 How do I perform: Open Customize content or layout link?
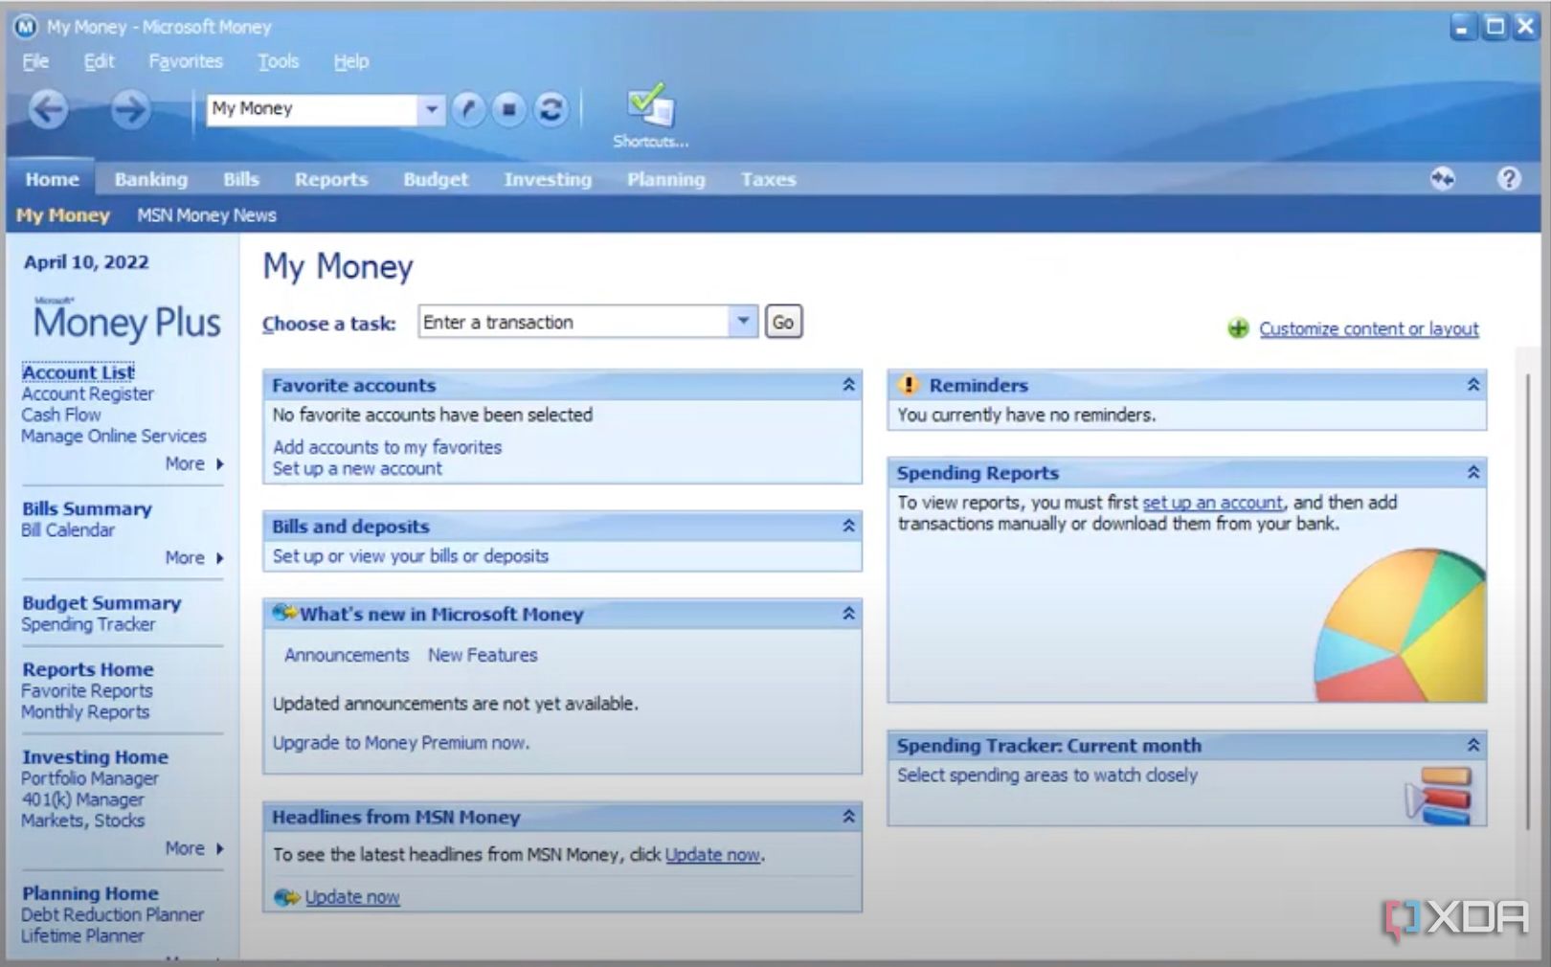click(1368, 328)
